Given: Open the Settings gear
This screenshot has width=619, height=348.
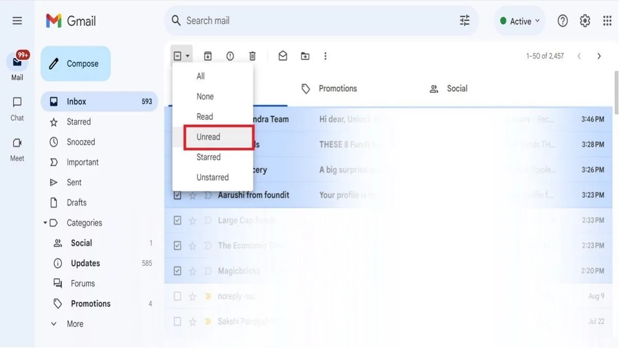Looking at the screenshot, I should point(585,21).
